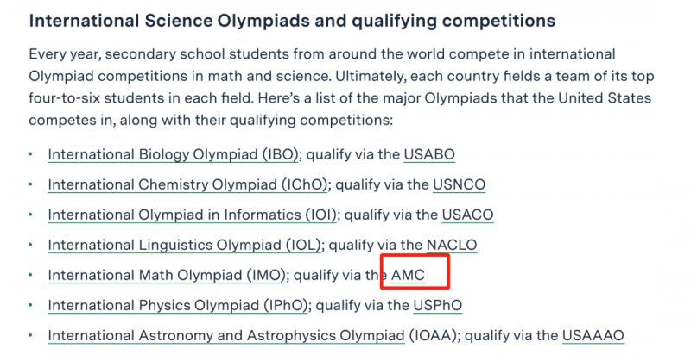Click the USACO link
This screenshot has height=355, width=691.
pos(467,215)
